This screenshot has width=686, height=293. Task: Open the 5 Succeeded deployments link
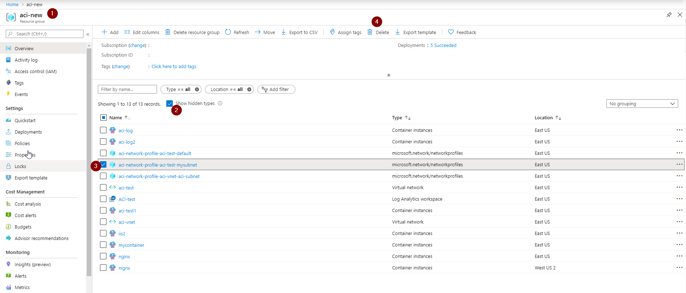[443, 45]
